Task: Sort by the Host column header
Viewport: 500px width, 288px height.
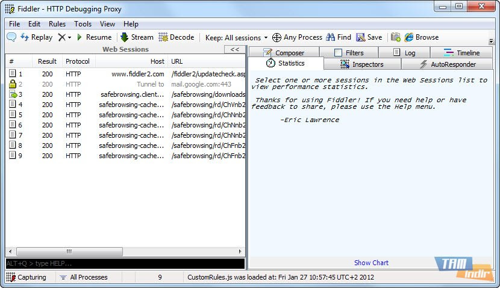Action: point(131,61)
